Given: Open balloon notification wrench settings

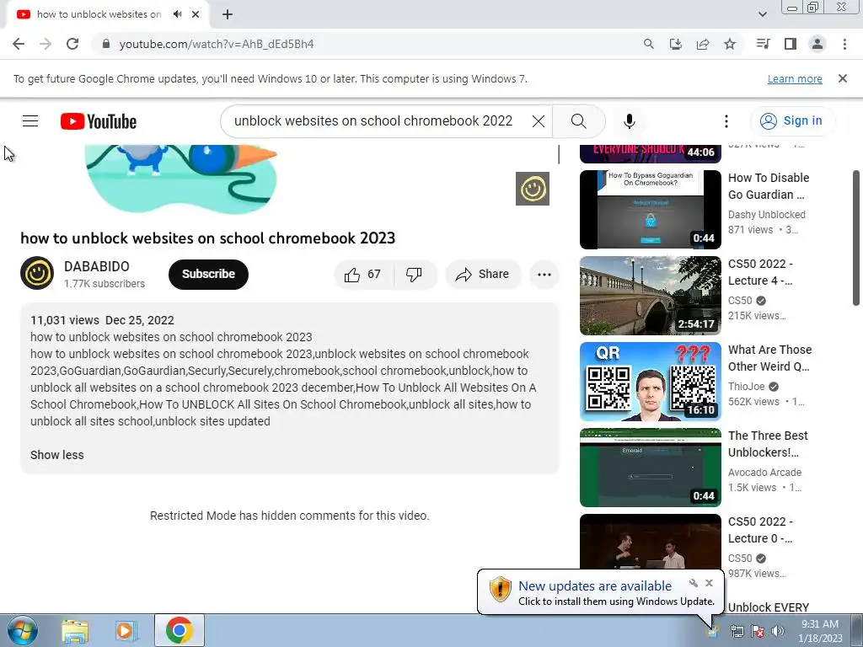Looking at the screenshot, I should [x=694, y=583].
